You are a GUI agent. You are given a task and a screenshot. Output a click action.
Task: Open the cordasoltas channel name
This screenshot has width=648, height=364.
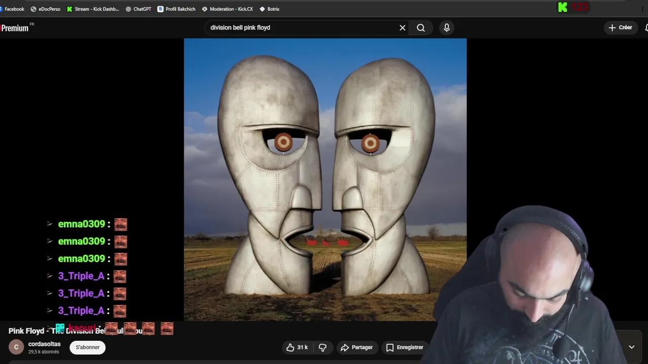(45, 344)
